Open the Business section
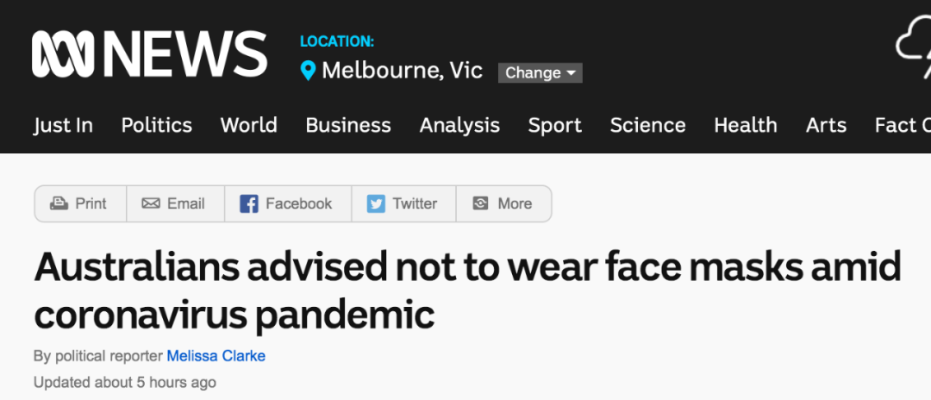Image resolution: width=931 pixels, height=400 pixels. [348, 125]
